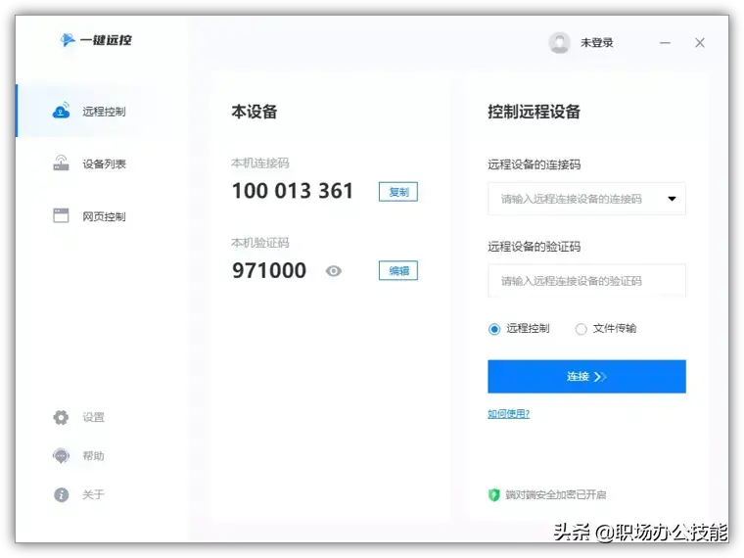Click the 设备列表 router icon

[x=61, y=163]
